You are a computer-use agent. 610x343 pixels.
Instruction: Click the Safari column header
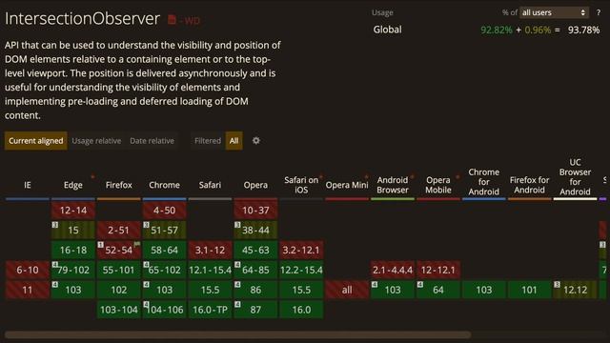click(x=210, y=185)
